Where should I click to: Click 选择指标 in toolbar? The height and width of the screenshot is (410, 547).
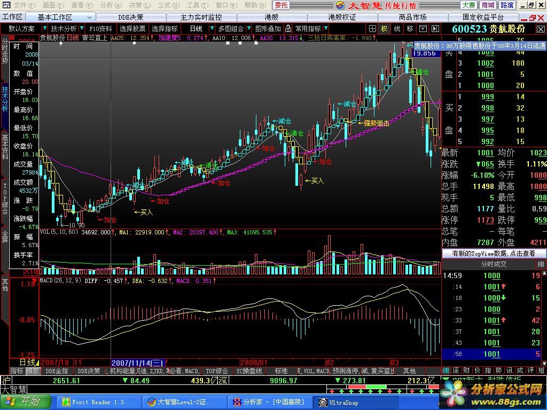165,29
